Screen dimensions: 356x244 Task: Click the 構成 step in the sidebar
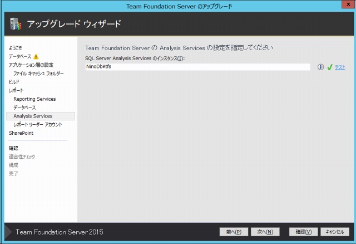click(x=13, y=165)
